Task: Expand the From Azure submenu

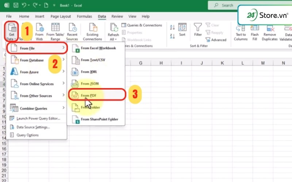Action: click(x=37, y=72)
